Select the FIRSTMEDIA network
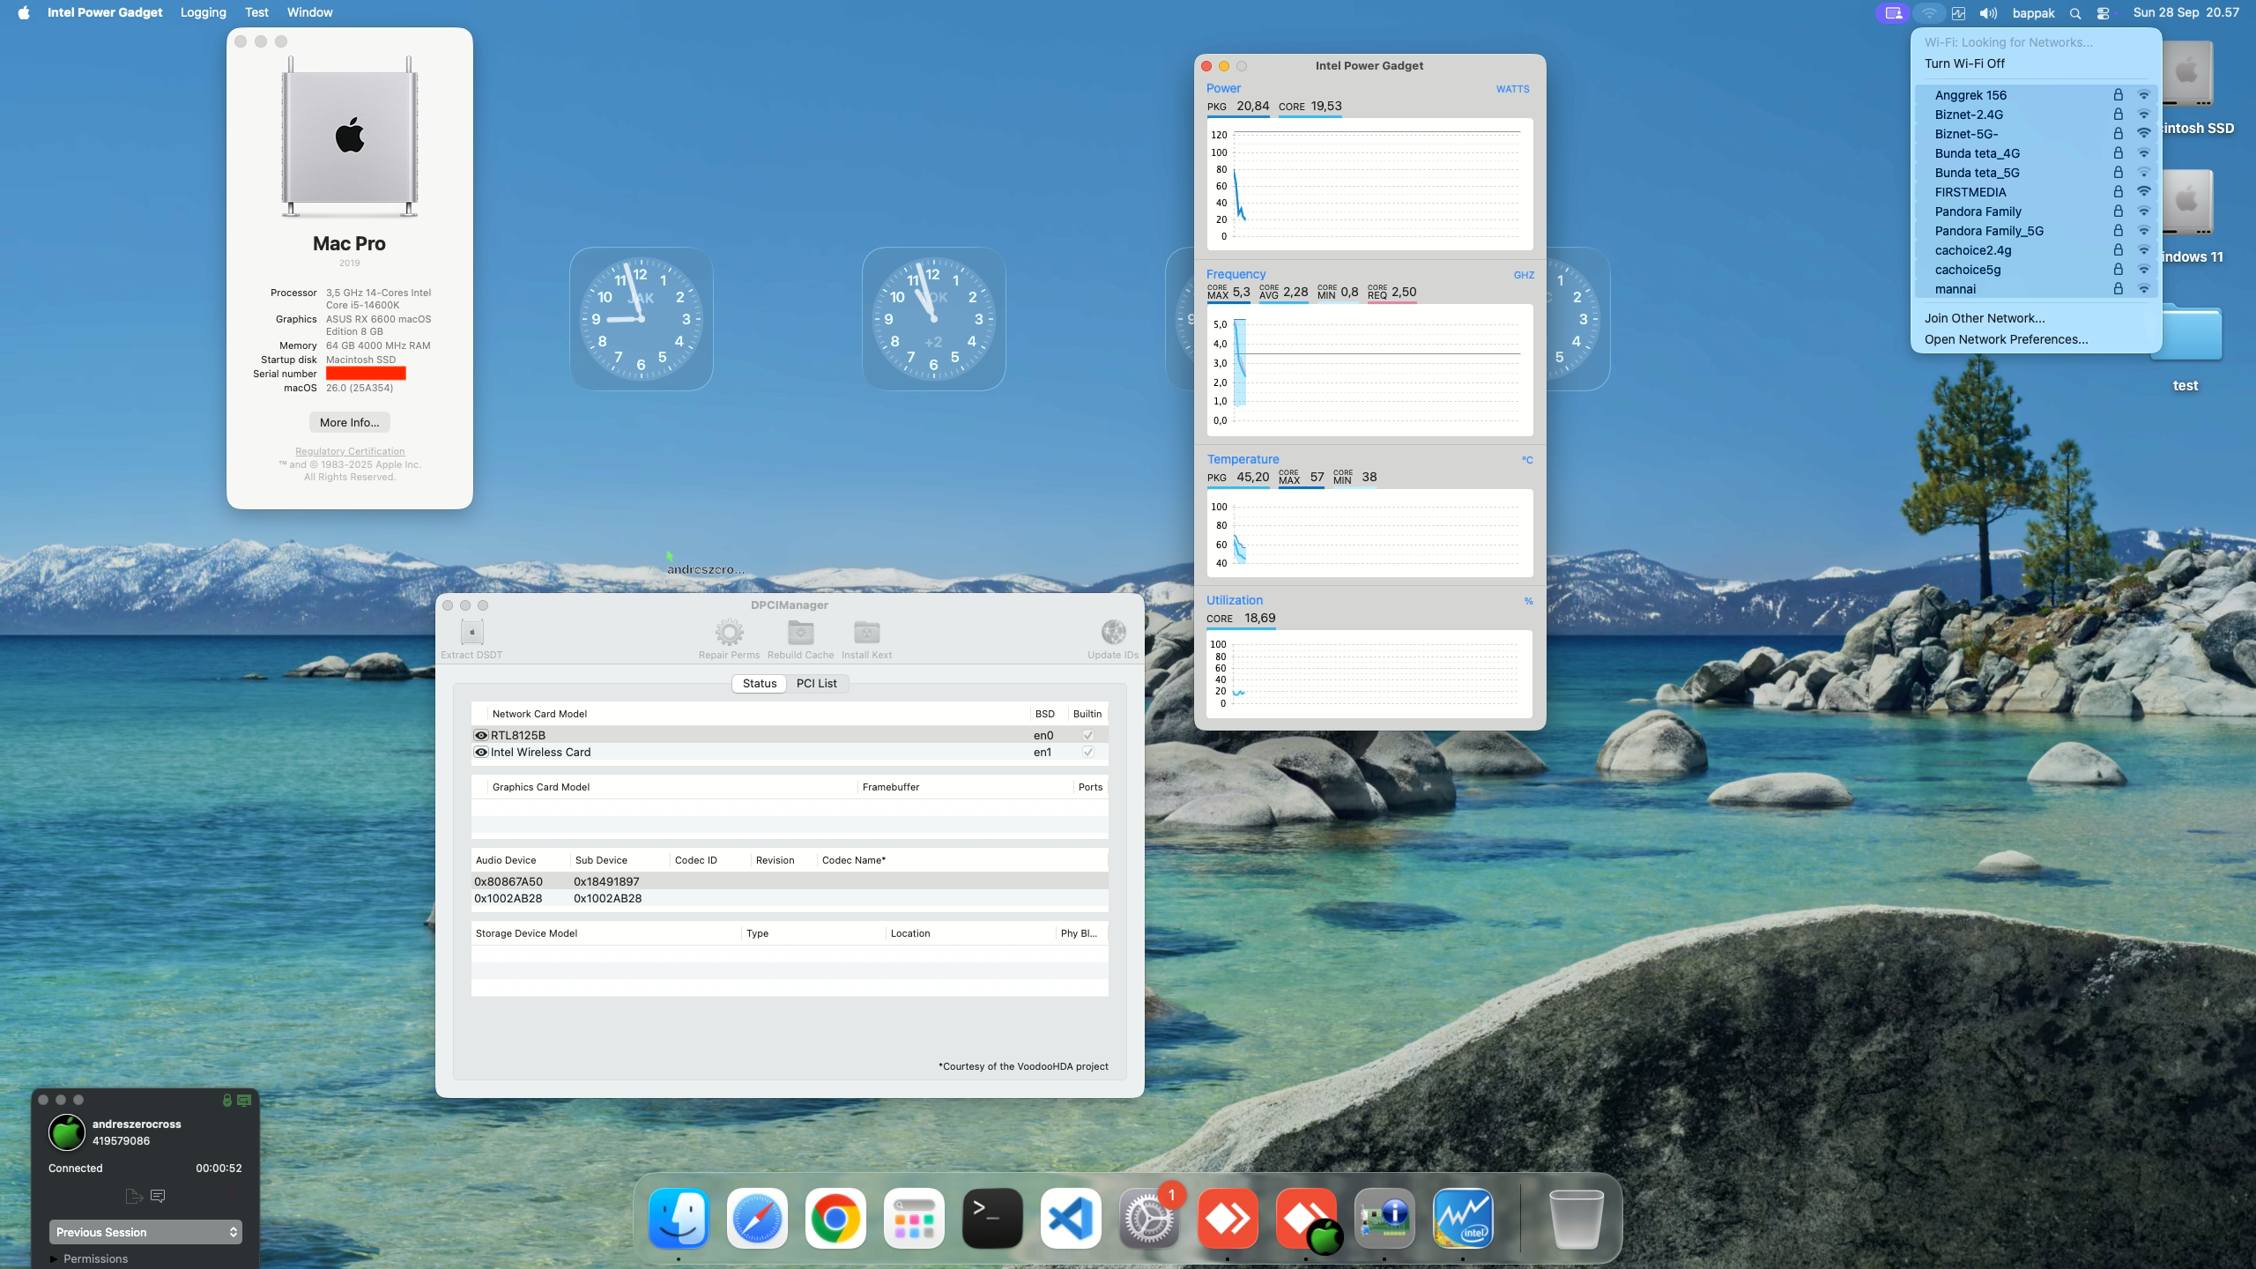The width and height of the screenshot is (2256, 1269). click(2037, 192)
